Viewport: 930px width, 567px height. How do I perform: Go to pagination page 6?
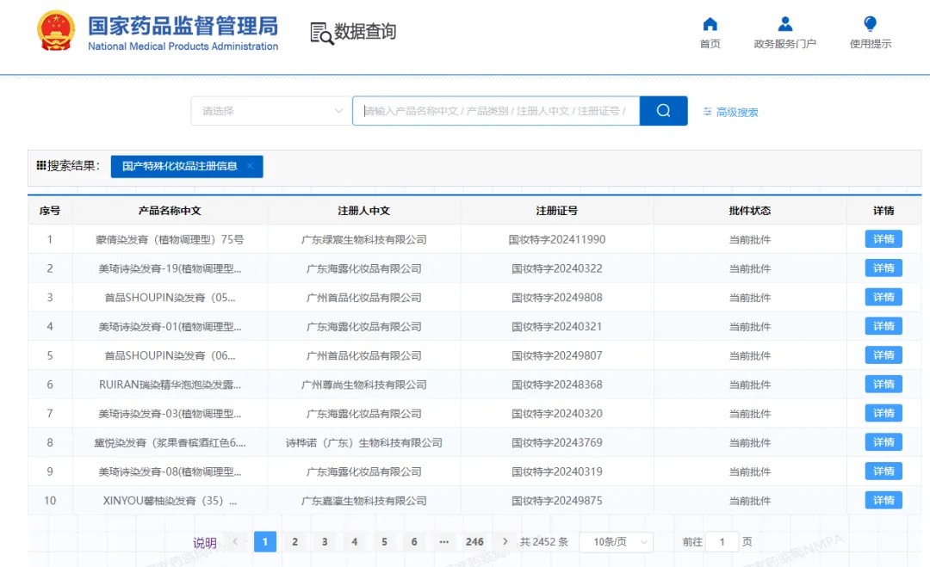pyautogui.click(x=414, y=541)
